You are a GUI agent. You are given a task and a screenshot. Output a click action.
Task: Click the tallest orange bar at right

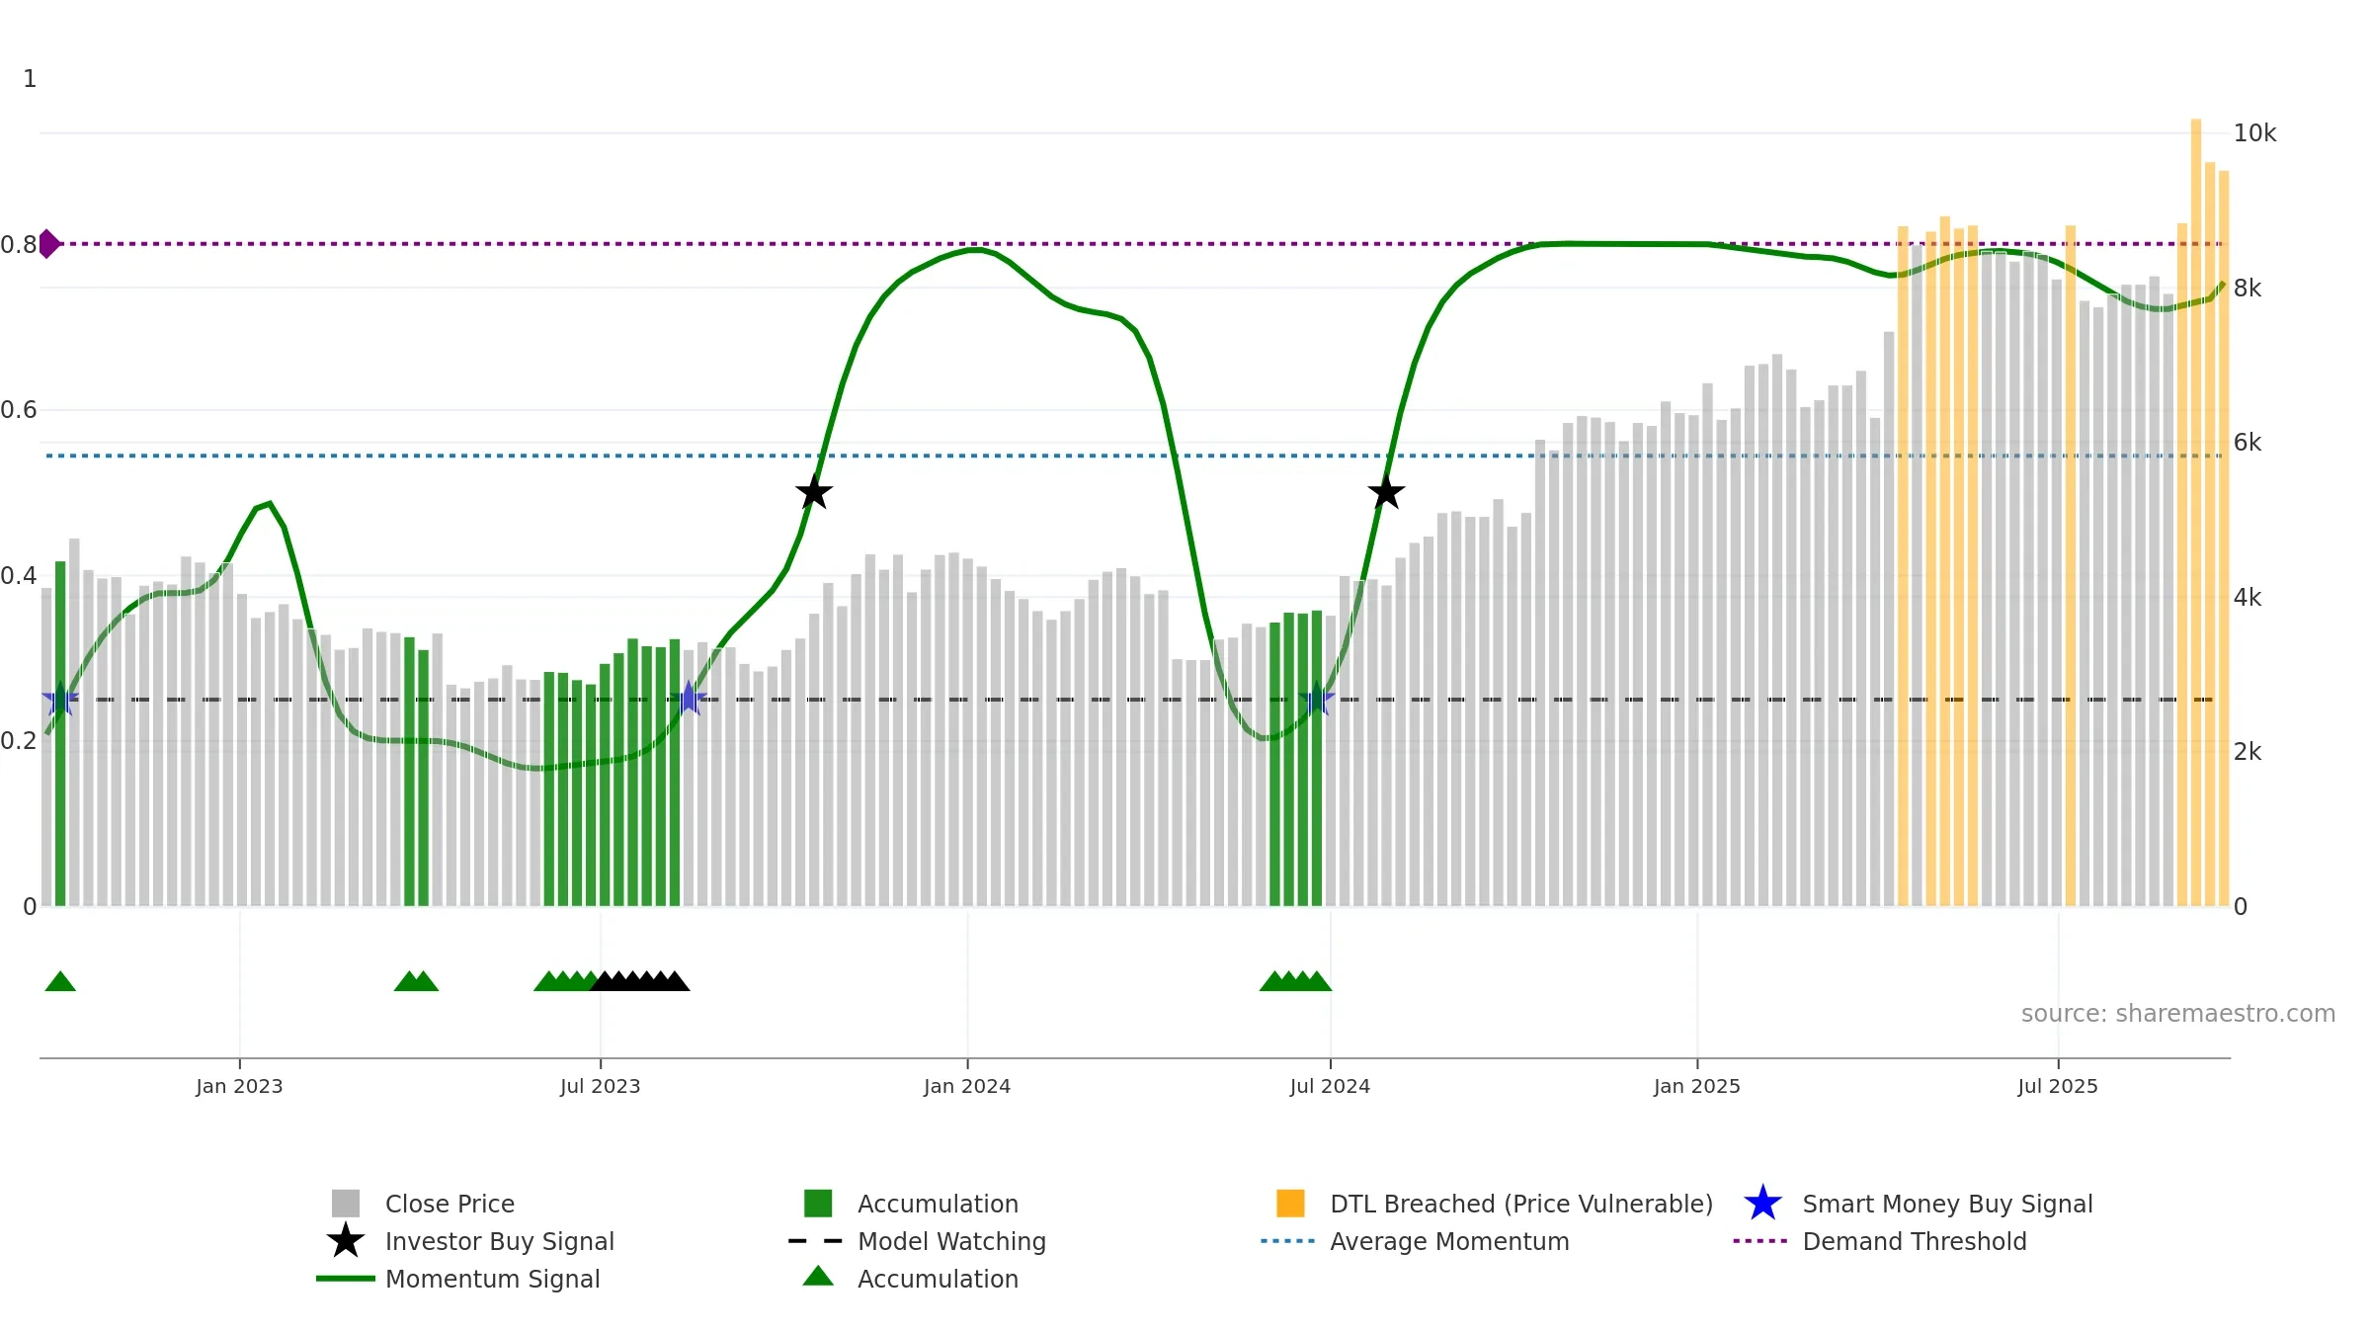[2196, 512]
